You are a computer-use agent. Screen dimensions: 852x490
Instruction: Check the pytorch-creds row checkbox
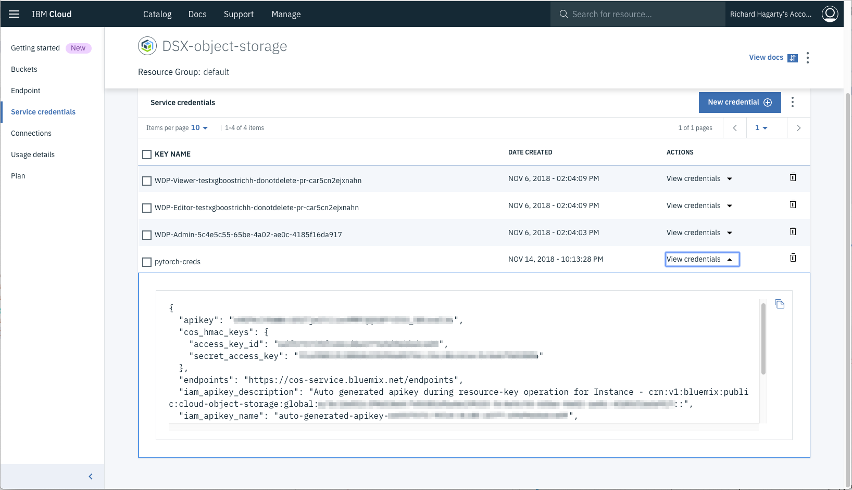pyautogui.click(x=147, y=262)
